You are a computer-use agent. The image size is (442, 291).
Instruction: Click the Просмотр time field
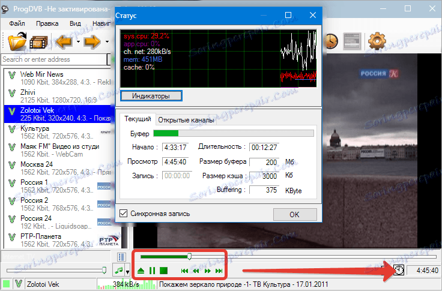pos(175,162)
